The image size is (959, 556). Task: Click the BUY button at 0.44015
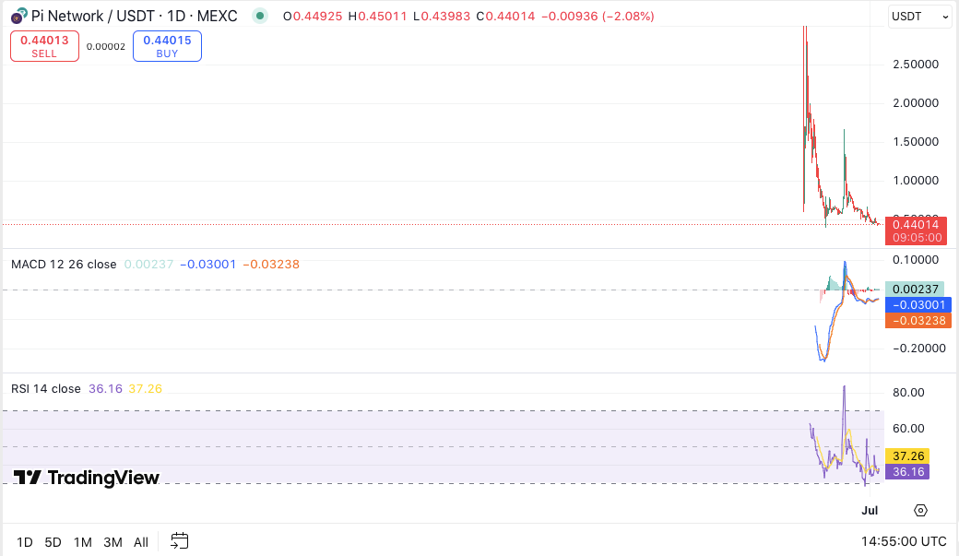point(167,46)
